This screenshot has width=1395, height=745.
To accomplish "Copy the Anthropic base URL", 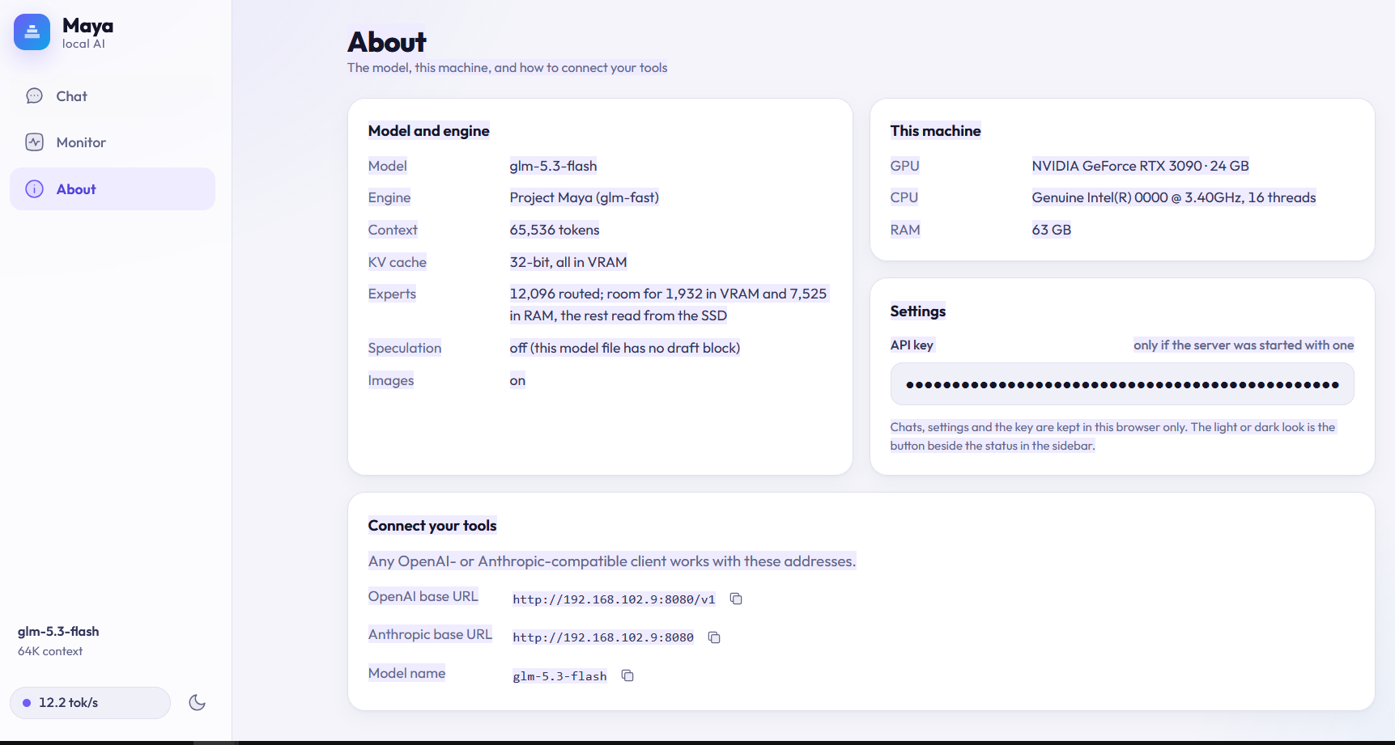I will pos(714,637).
